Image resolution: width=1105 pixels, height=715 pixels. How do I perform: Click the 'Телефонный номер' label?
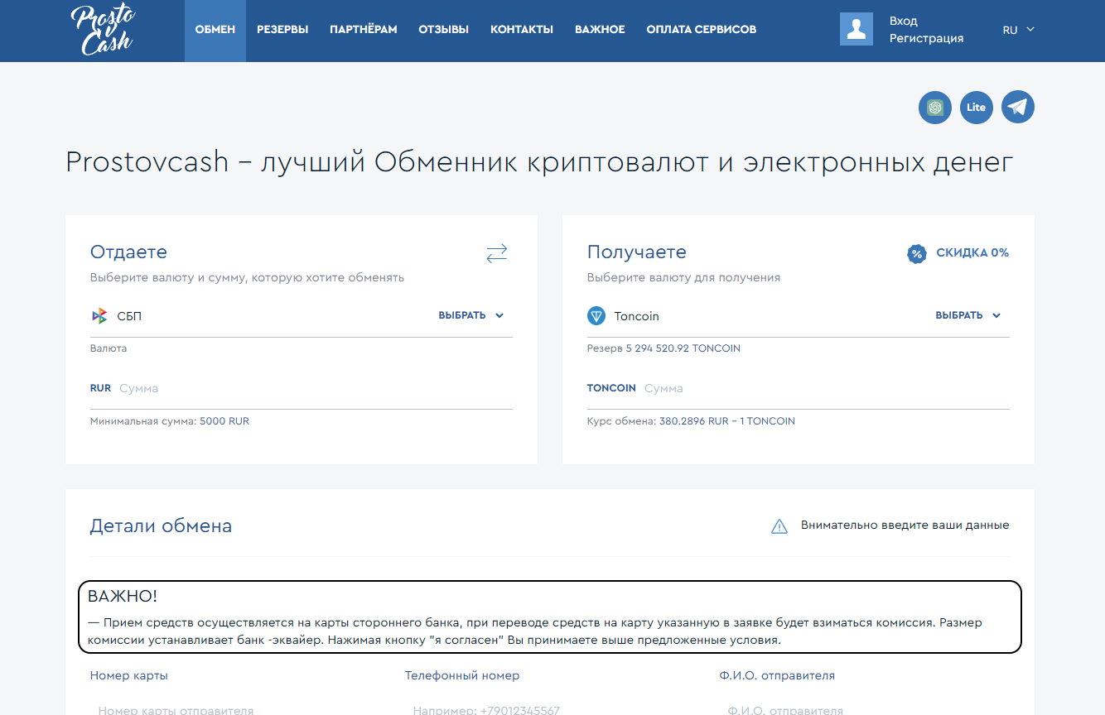coord(462,675)
